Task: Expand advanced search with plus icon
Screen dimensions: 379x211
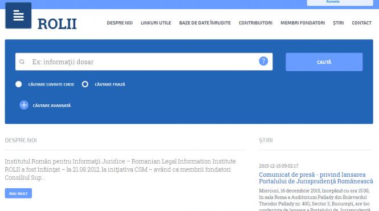Action: click(24, 105)
